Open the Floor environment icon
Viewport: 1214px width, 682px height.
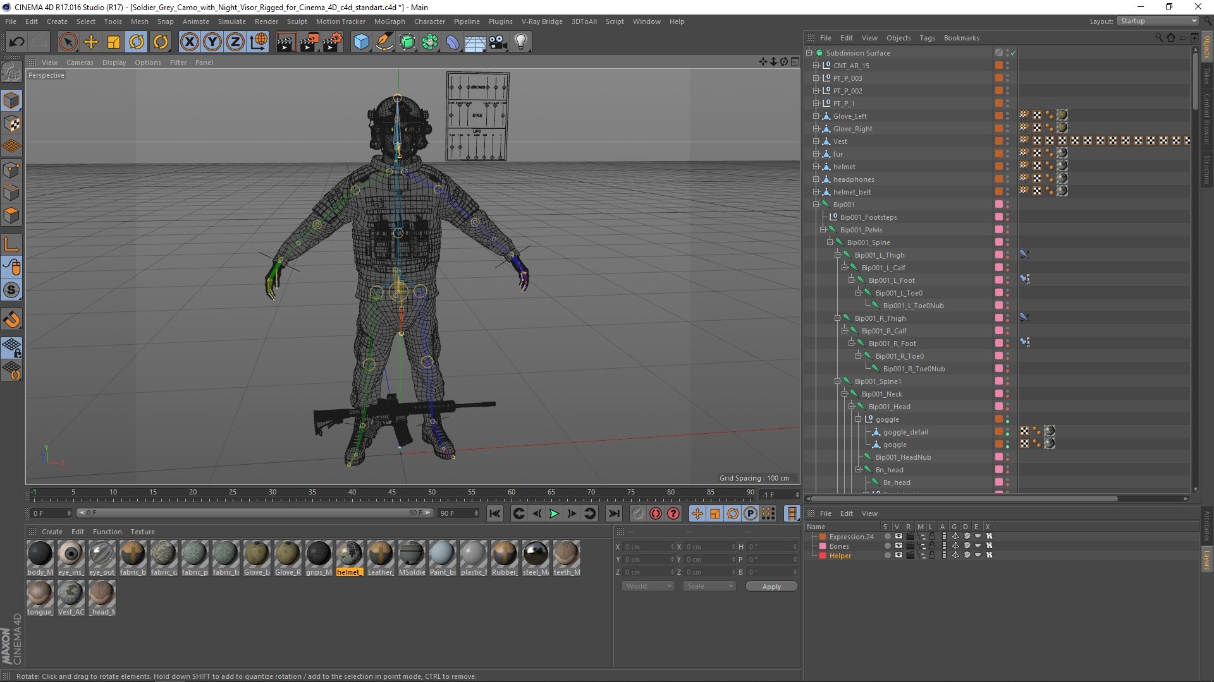[475, 42]
